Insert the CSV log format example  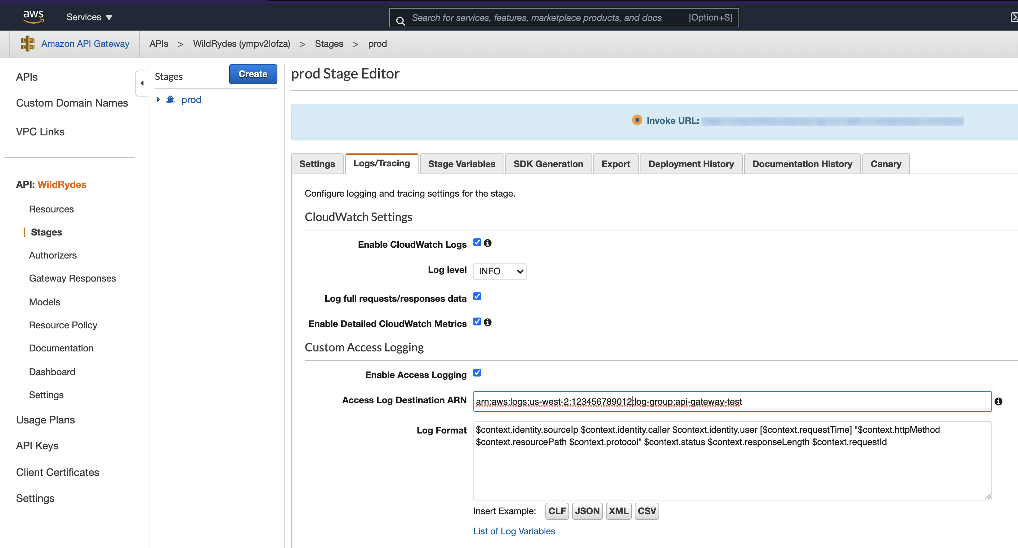[647, 511]
